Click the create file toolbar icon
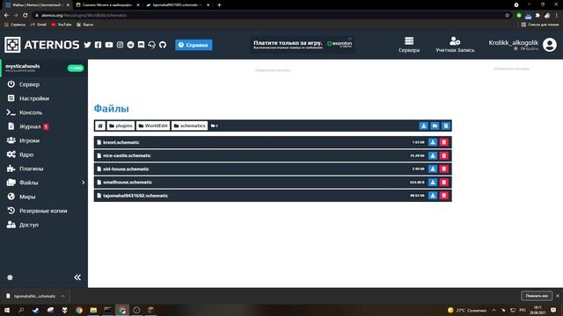This screenshot has width=563, height=316. [x=446, y=126]
